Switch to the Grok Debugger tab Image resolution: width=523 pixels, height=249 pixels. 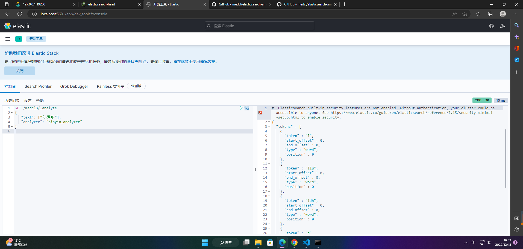pyautogui.click(x=74, y=86)
